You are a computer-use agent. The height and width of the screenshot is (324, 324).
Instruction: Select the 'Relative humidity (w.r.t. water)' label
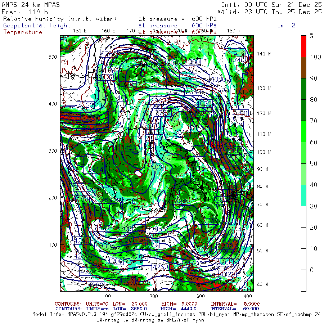tap(60, 19)
